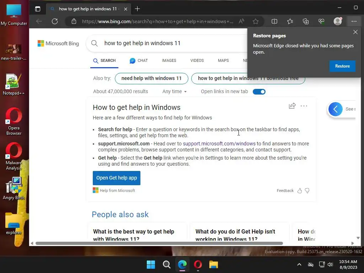The width and height of the screenshot is (364, 273).
Task: Show hidden system tray icons
Action: click(299, 264)
